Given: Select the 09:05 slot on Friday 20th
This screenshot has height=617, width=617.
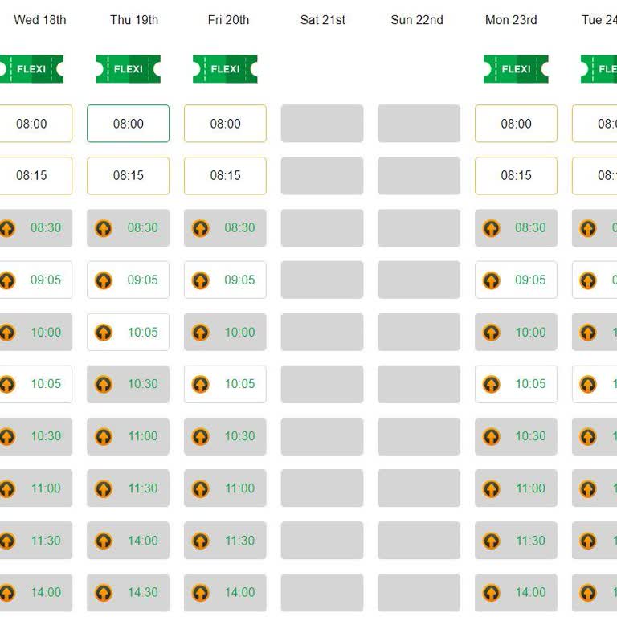Looking at the screenshot, I should [225, 280].
